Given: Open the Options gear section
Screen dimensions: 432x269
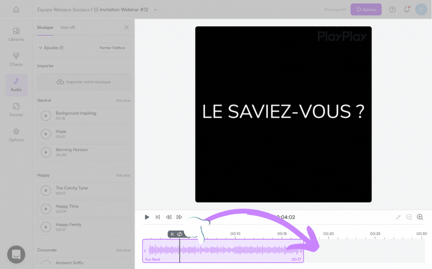Looking at the screenshot, I should point(16,135).
